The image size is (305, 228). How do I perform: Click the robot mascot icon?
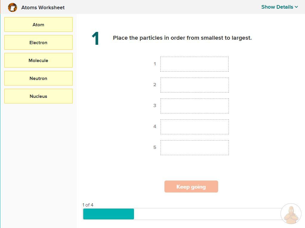click(x=291, y=214)
